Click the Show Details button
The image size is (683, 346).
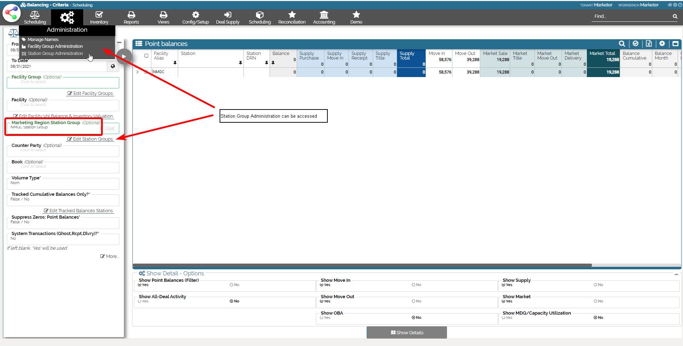407,332
